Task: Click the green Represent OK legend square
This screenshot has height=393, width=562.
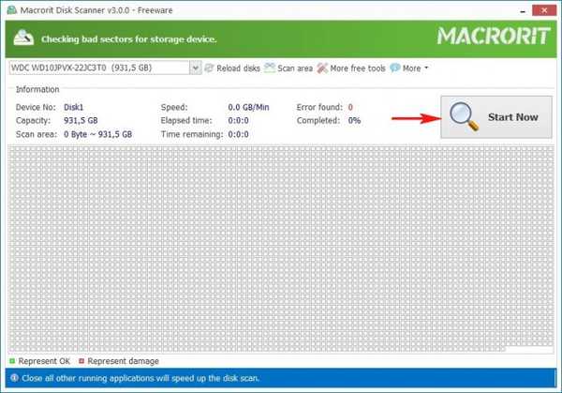Action: pyautogui.click(x=12, y=361)
